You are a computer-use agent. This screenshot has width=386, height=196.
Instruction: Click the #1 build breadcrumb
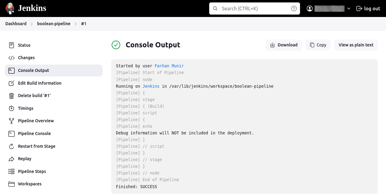click(84, 24)
